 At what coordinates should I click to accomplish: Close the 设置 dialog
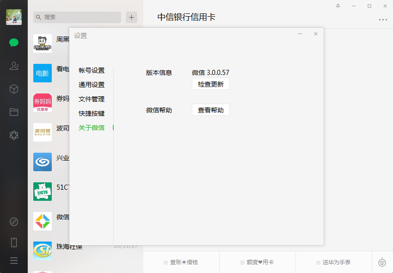point(316,34)
